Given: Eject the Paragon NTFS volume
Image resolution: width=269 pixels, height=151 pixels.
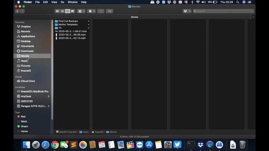Looking at the screenshot, I should tap(49, 106).
